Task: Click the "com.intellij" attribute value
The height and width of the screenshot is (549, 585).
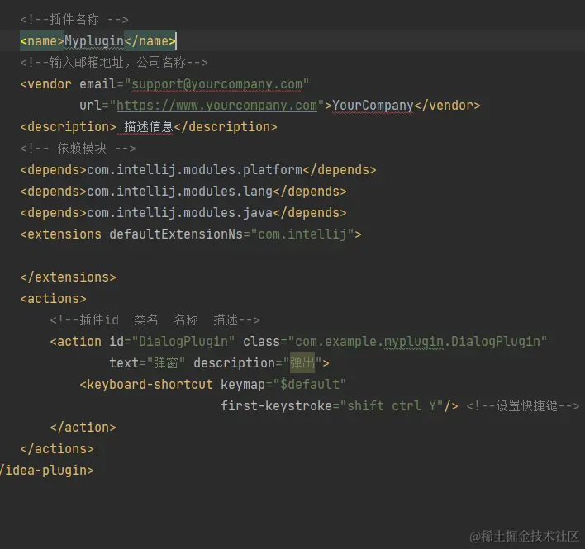Action: (302, 234)
